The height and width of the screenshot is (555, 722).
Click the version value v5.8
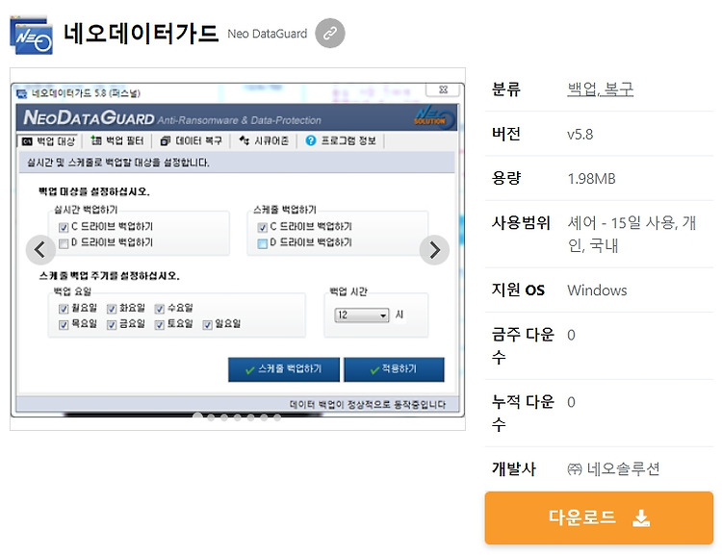pyautogui.click(x=580, y=135)
